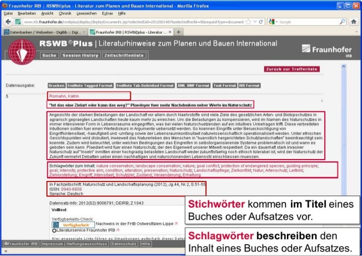
Task: Open Session History
Action: (81, 55)
